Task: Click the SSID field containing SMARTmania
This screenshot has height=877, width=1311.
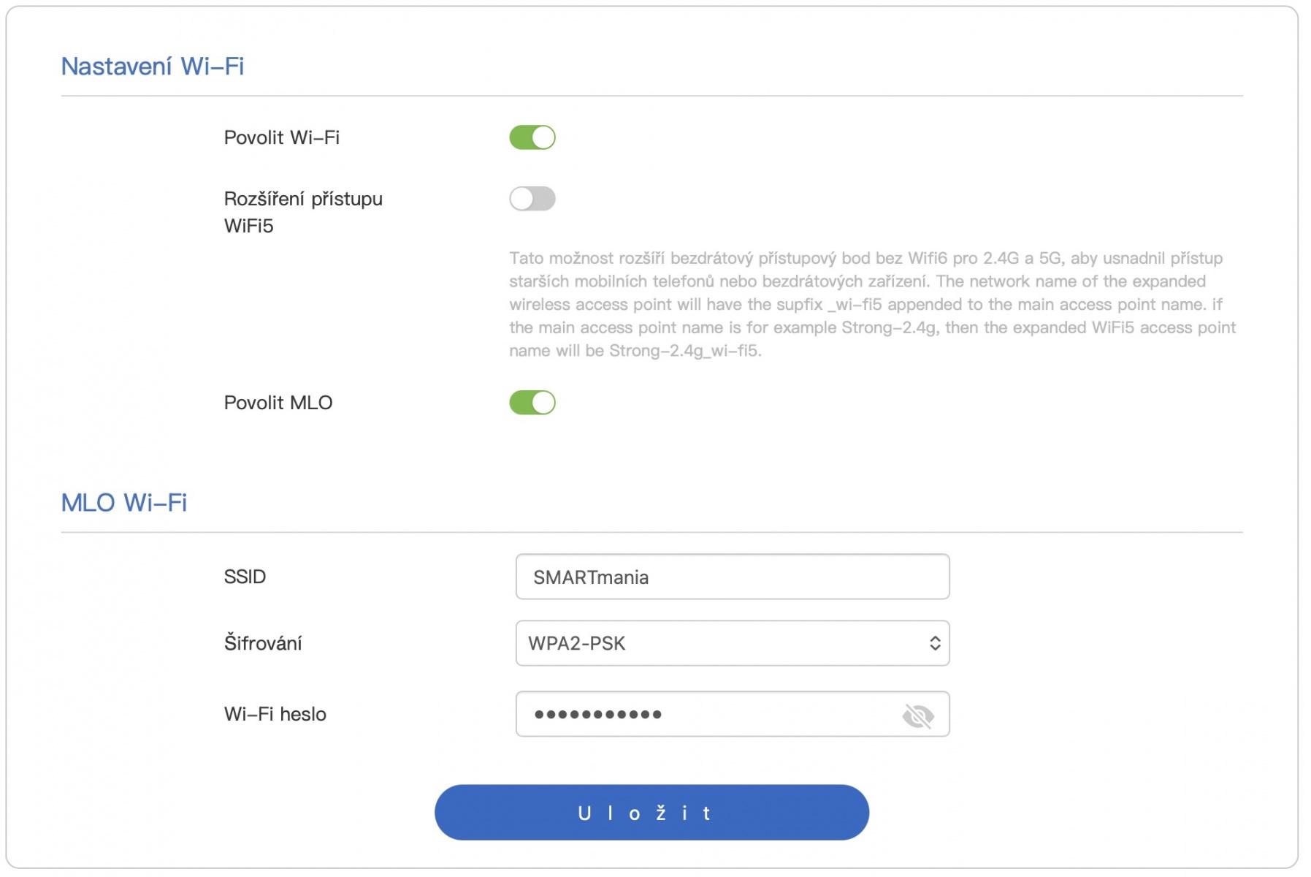Action: 731,577
